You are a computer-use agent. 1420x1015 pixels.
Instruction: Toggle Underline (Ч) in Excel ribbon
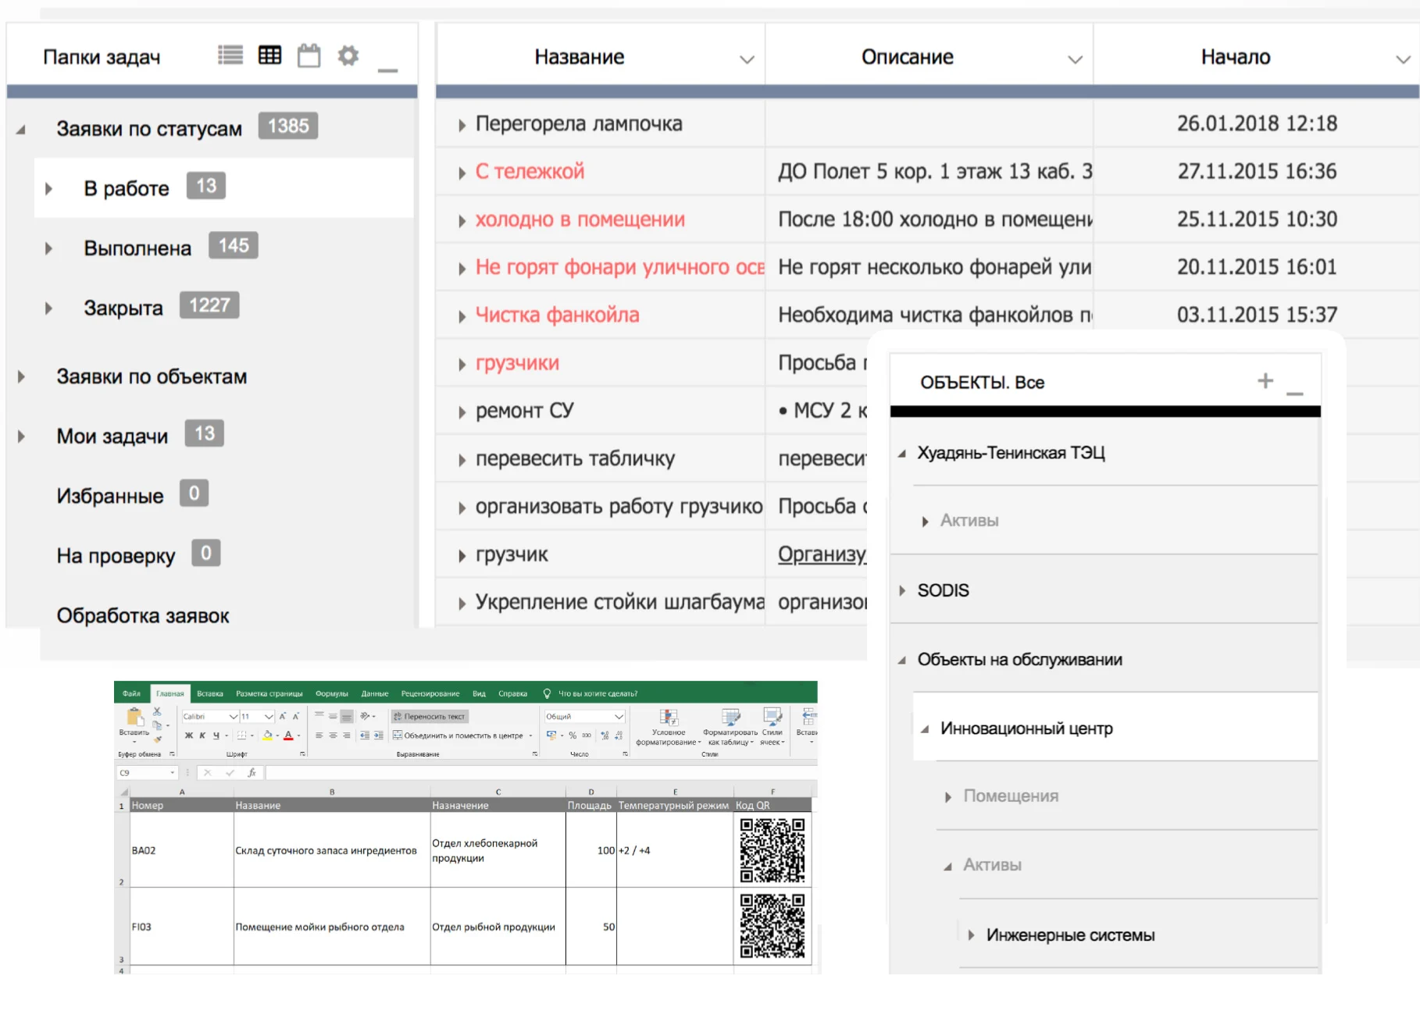tap(216, 735)
